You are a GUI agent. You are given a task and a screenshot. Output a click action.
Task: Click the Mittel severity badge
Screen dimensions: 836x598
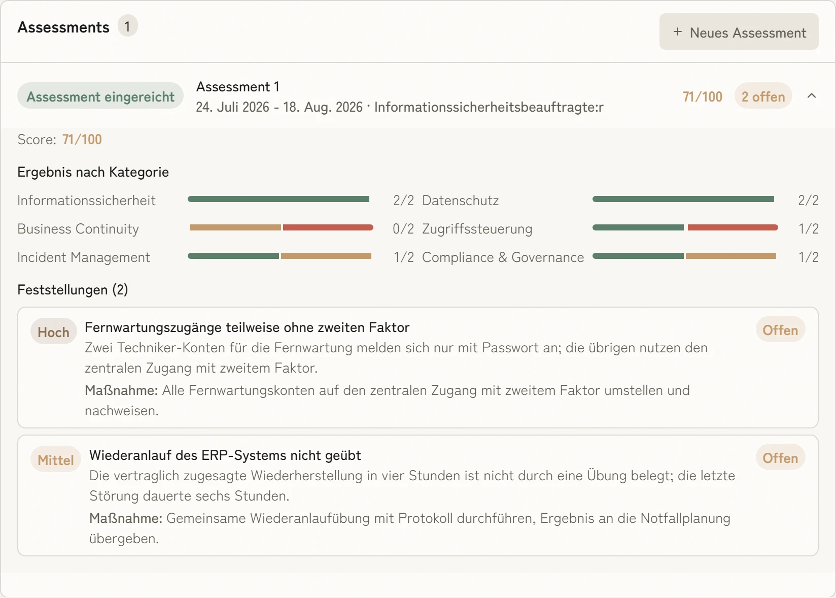coord(56,459)
